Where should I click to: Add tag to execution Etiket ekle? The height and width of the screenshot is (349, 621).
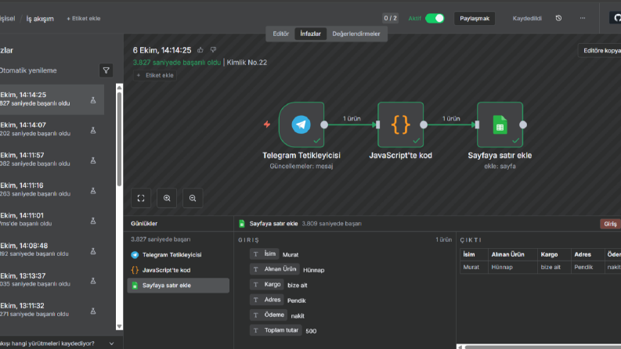pos(155,75)
